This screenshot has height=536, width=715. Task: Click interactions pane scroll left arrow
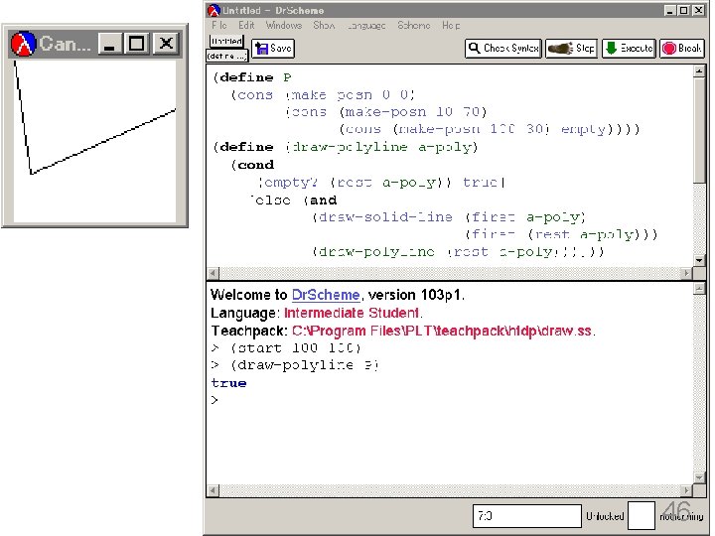click(x=213, y=491)
